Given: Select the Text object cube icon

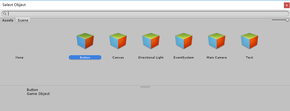Looking at the screenshot, I should point(249,41).
